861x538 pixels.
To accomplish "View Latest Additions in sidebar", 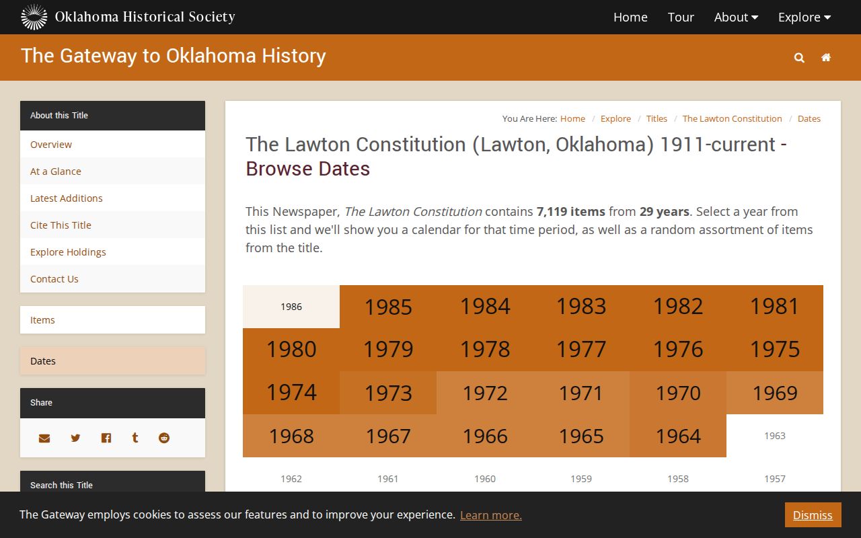I will [x=112, y=198].
